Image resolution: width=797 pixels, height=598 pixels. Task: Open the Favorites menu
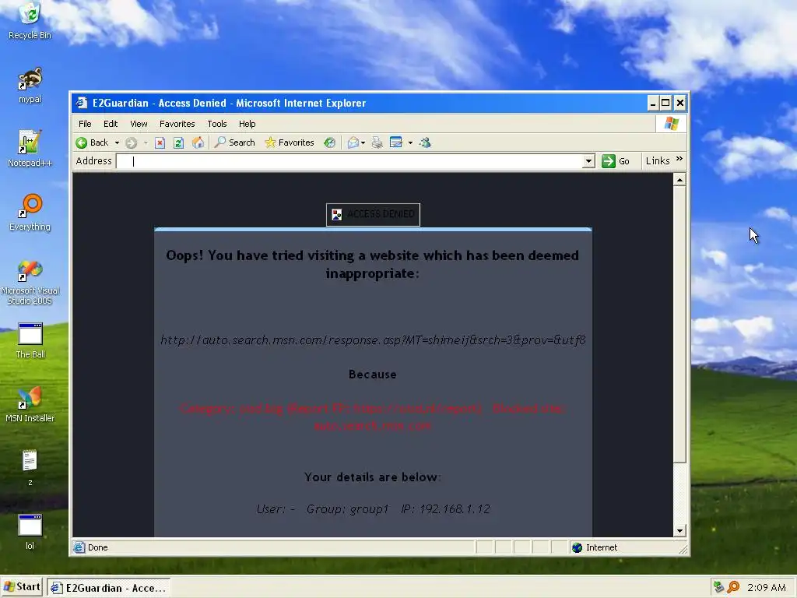[177, 124]
